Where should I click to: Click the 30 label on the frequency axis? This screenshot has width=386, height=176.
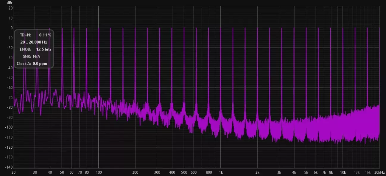35,172
